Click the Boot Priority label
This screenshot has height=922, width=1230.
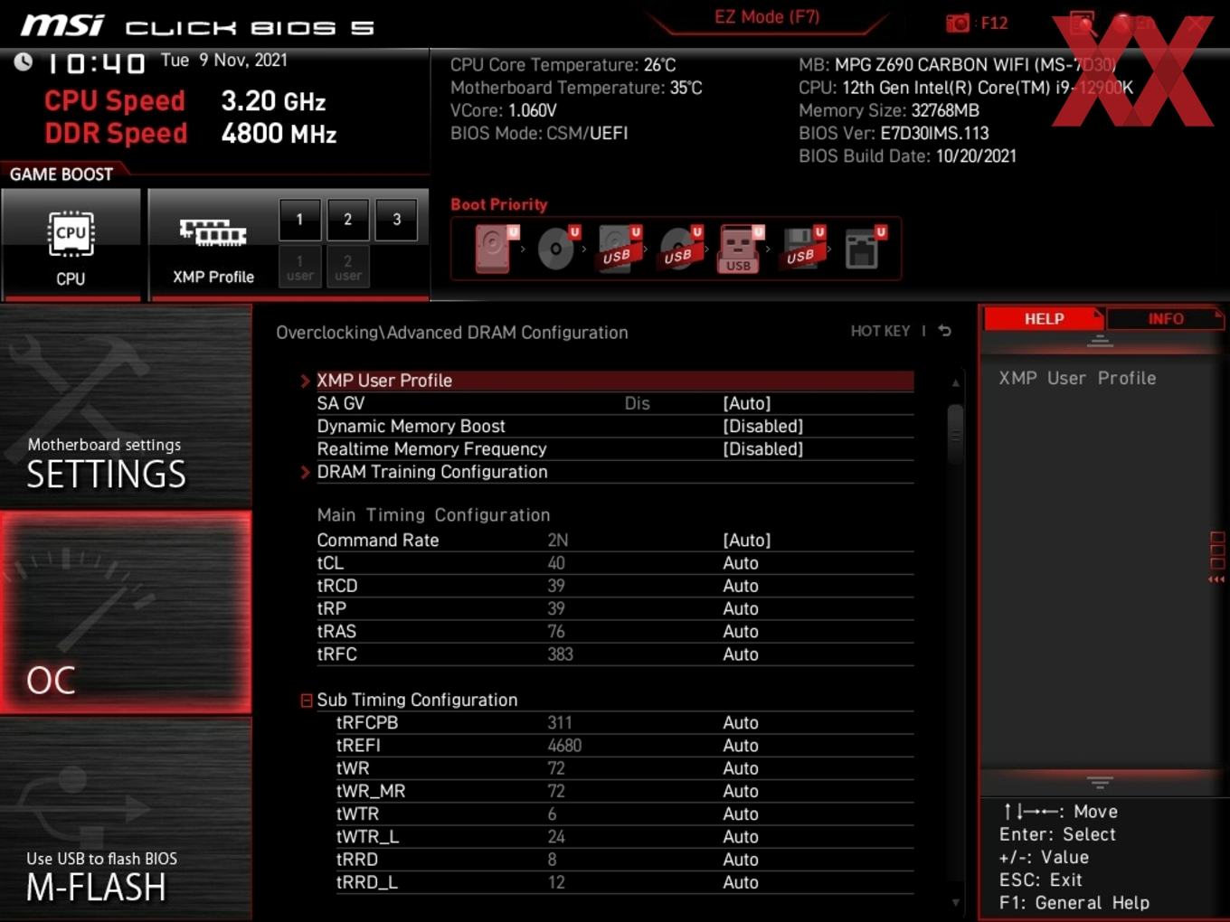(x=499, y=204)
